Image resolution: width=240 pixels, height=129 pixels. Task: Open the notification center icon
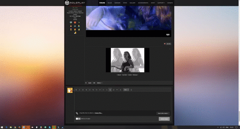coord(236,127)
